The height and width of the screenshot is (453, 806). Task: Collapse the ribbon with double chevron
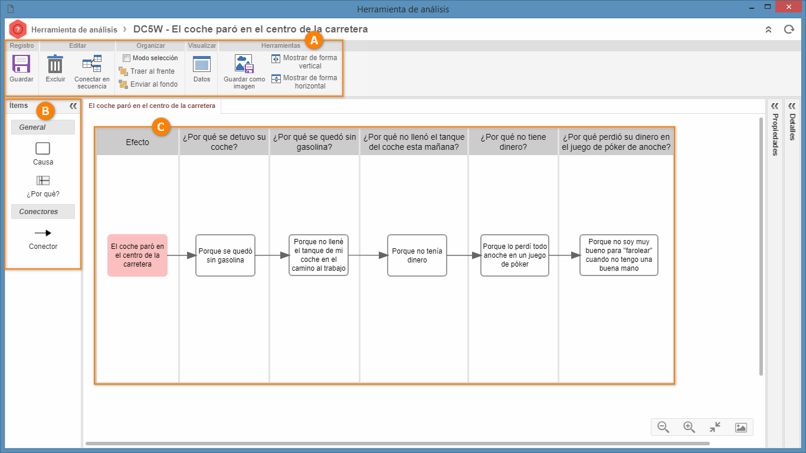tap(768, 29)
